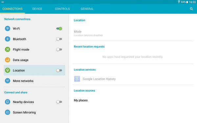Open Wi-Fi settings label
The height and width of the screenshot is (123, 197).
coord(16,29)
